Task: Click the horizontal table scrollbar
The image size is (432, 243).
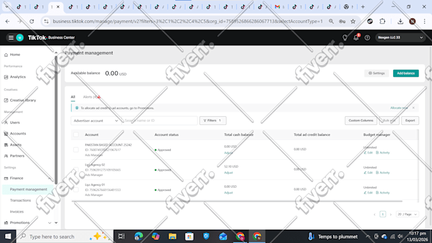Action: [237, 201]
